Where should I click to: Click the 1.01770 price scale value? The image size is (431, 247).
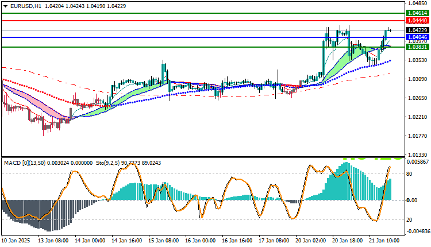click(x=418, y=136)
